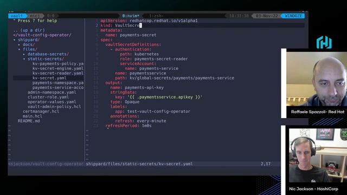
Task: Expand the database-secrets folder arrow
Action: pos(24,54)
